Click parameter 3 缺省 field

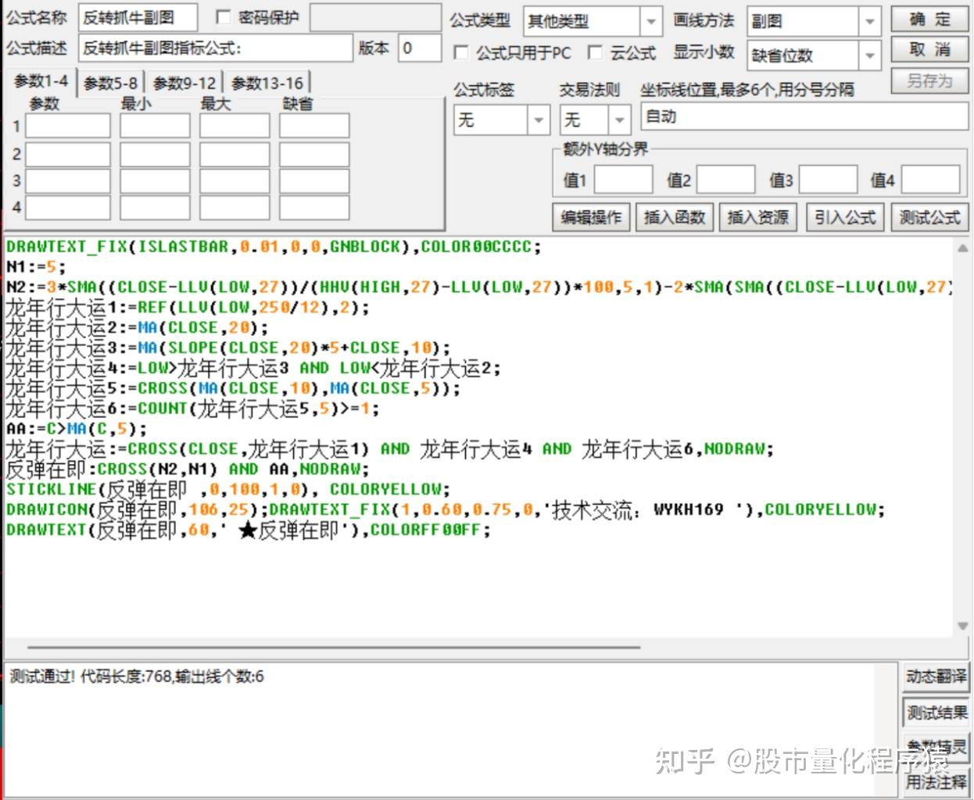[x=314, y=180]
